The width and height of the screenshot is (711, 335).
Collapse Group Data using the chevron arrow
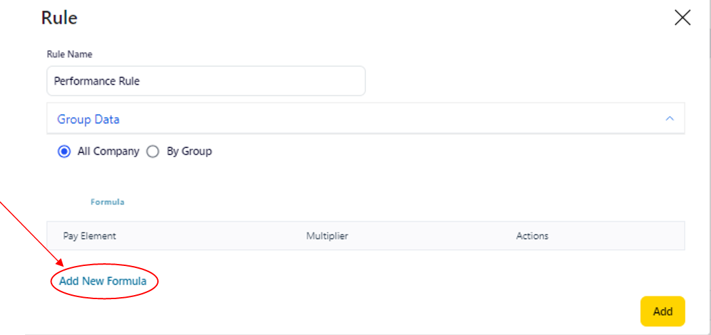670,118
